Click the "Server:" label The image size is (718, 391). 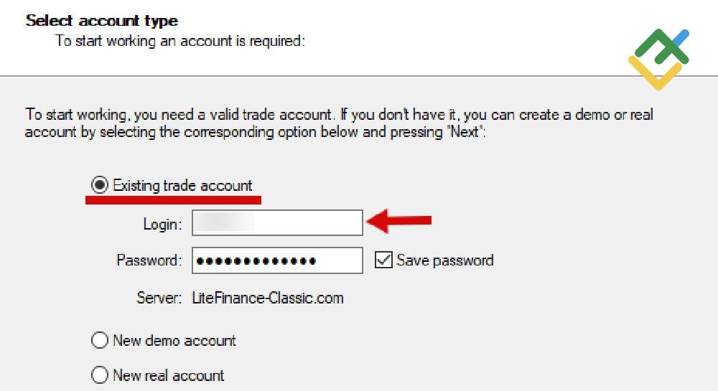point(159,298)
